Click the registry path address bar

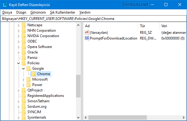coord(93,19)
